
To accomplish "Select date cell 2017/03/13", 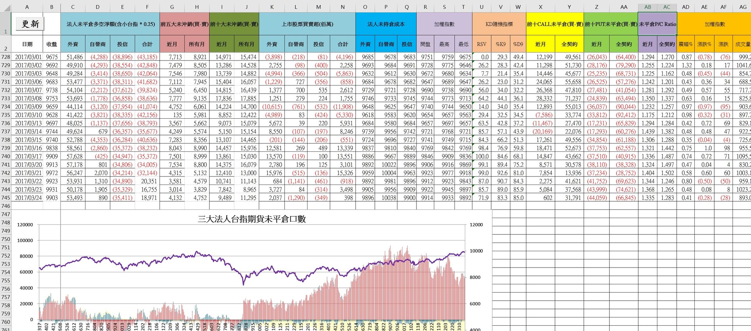I will [x=27, y=123].
